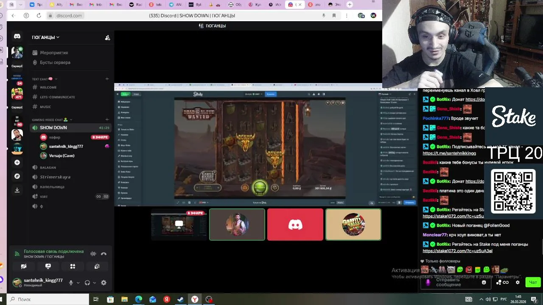Click the download apps icon in the server bar
Screen dimensions: 543x305
pyautogui.click(x=17, y=190)
